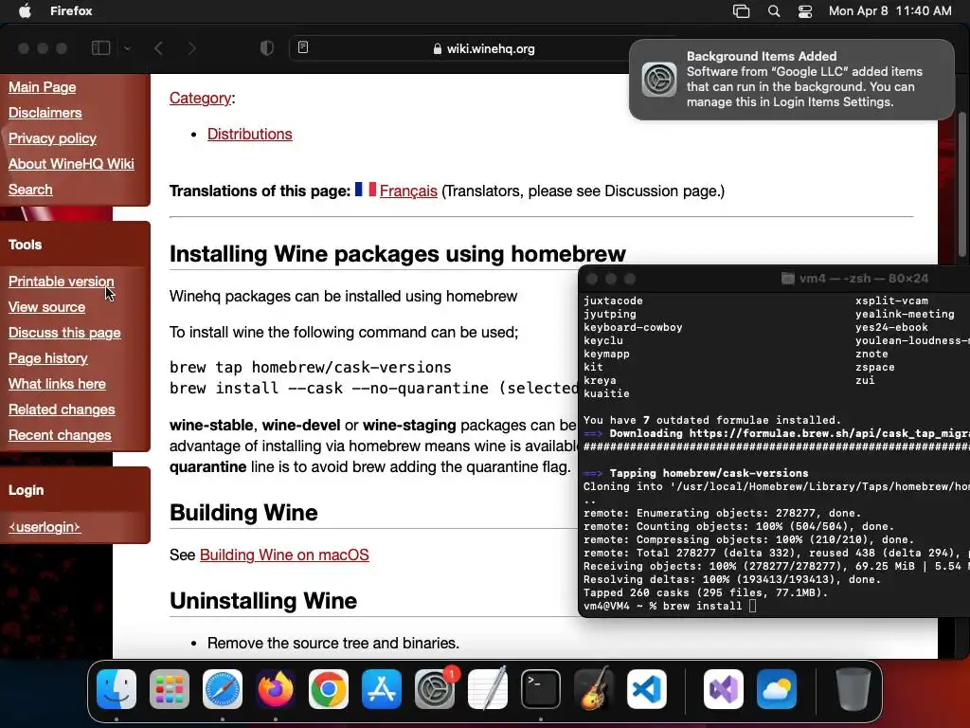Viewport: 970px width, 728px height.
Task: Open Building Wine on macOS link
Action: tap(284, 555)
